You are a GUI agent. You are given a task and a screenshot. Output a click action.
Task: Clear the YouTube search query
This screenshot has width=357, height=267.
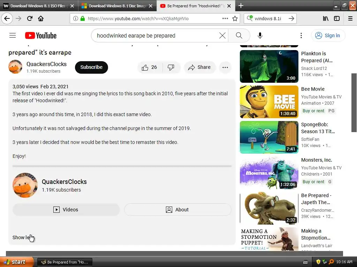(x=222, y=35)
